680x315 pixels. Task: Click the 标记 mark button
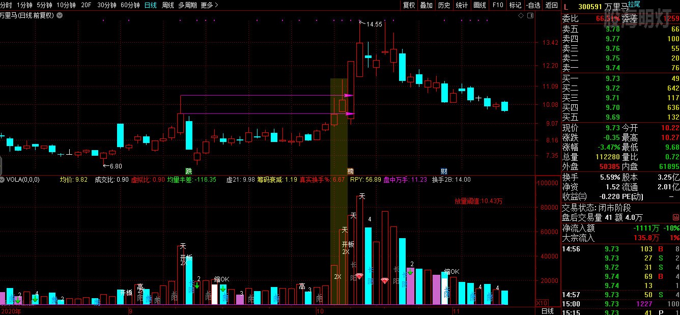(x=515, y=5)
